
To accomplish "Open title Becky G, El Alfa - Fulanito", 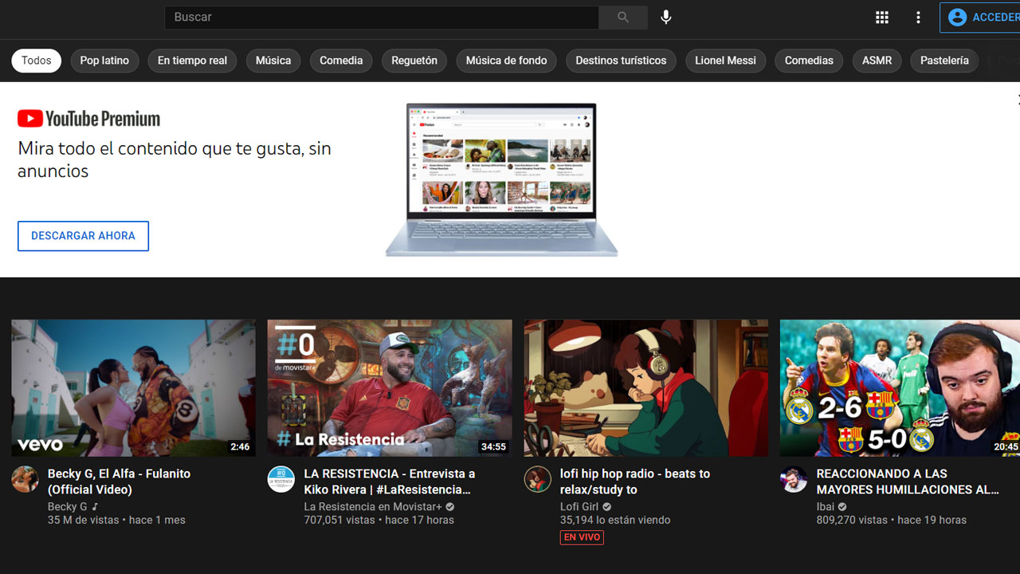I will [120, 482].
